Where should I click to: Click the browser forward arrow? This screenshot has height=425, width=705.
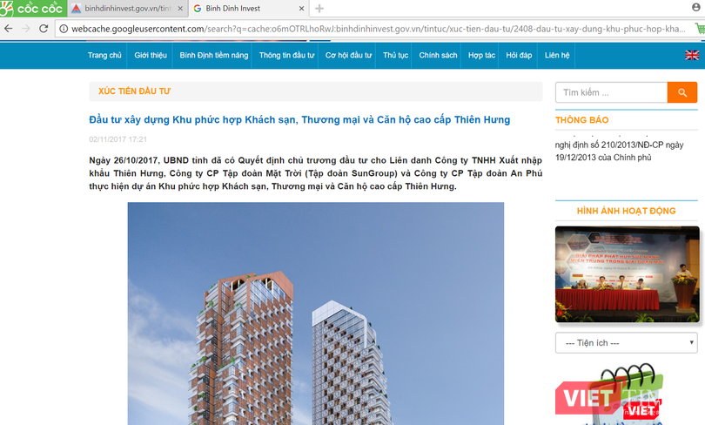pos(26,28)
